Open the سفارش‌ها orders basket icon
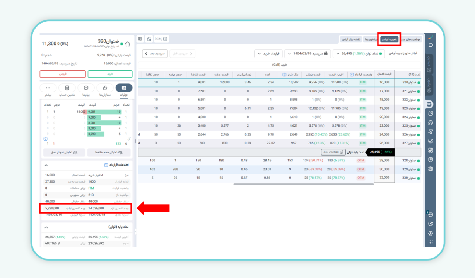 click(105, 88)
